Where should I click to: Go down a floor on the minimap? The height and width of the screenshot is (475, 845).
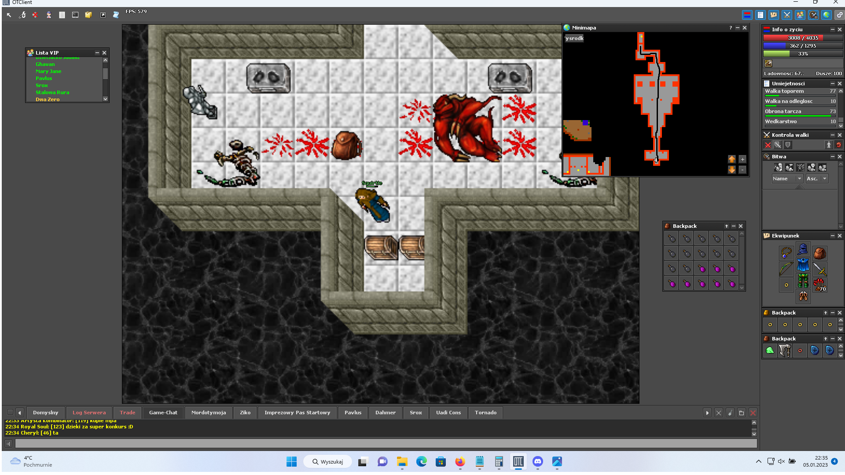(x=732, y=170)
